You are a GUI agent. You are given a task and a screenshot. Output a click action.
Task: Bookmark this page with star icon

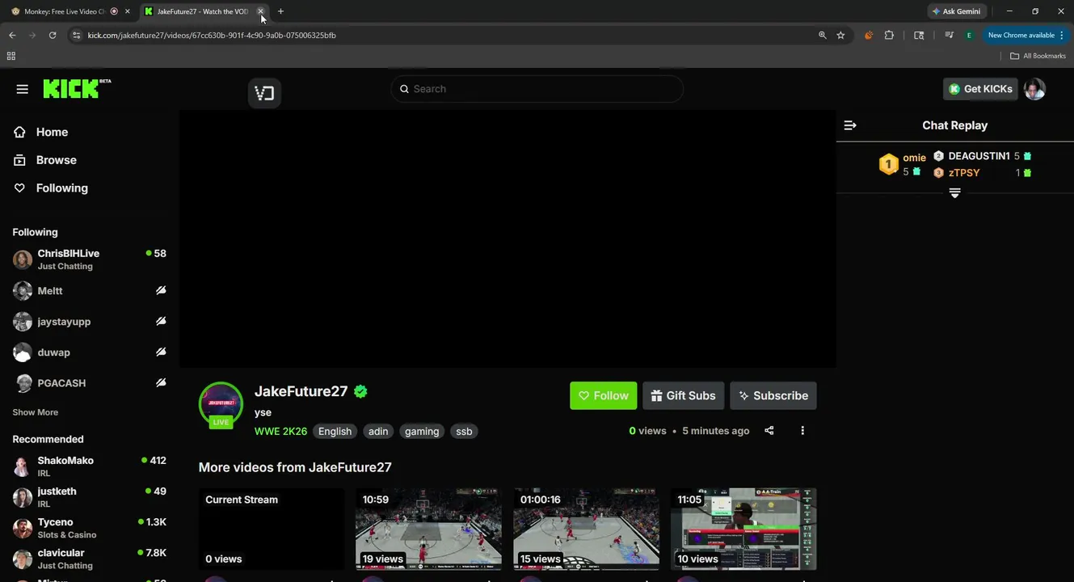[x=840, y=36]
